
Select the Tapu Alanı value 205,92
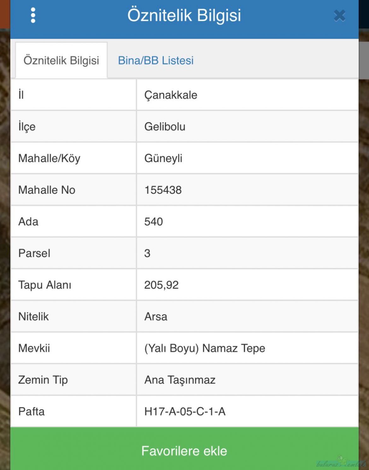pos(161,285)
